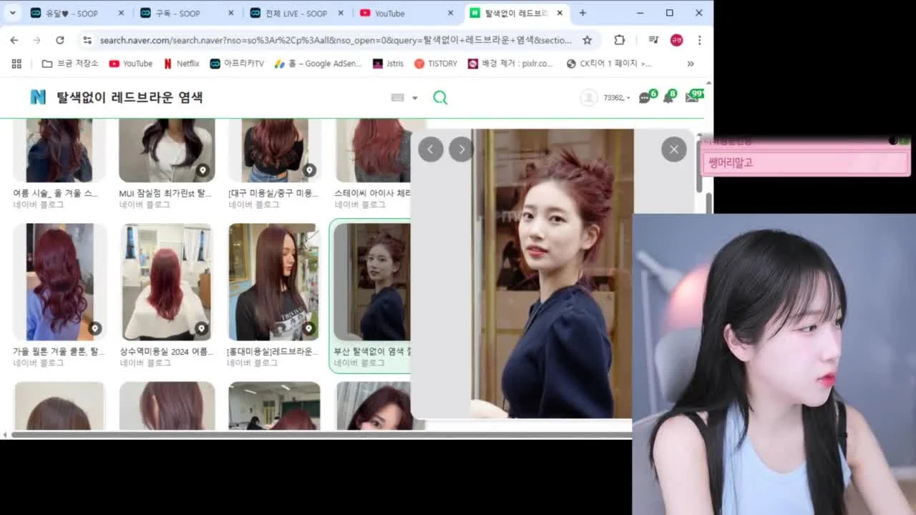Expand the hidden bookmarks overflow chevron
The width and height of the screenshot is (916, 515).
point(691,64)
